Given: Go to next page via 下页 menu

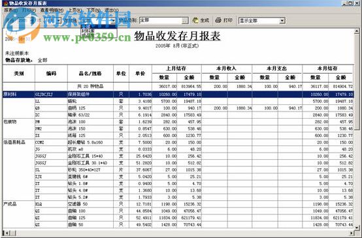Looking at the screenshot, I should (x=93, y=10).
